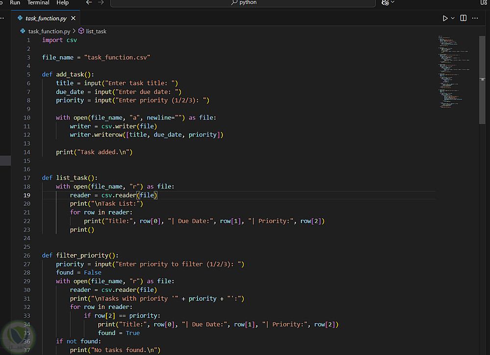This screenshot has width=490, height=355.
Task: Click 'writer = csv.writer(file)' line
Action: (113, 126)
